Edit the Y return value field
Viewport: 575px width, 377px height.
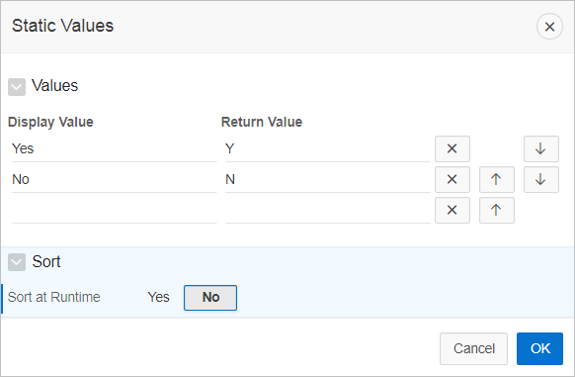[327, 149]
